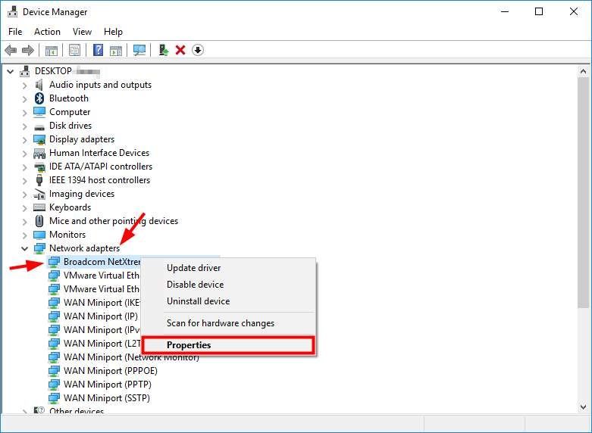
Task: Click the Properties sheet toolbar icon
Action: (x=74, y=50)
